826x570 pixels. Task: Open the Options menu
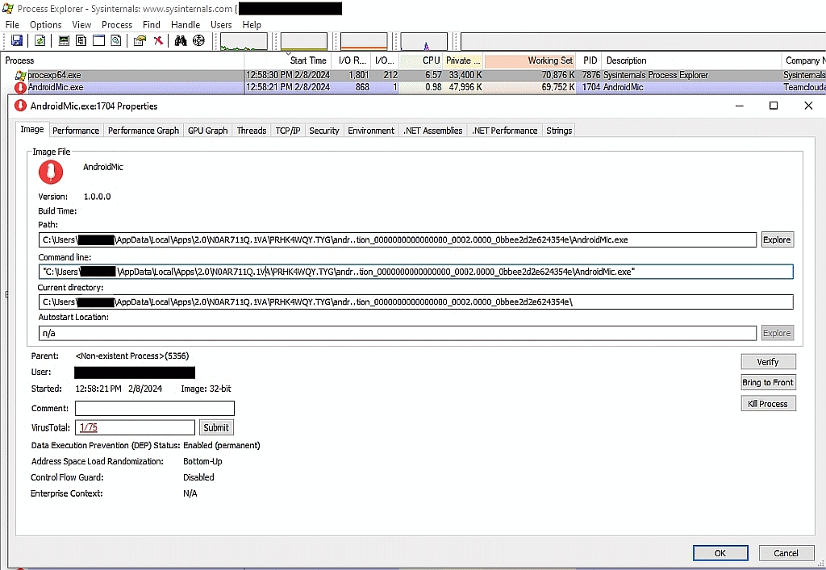pyautogui.click(x=46, y=25)
